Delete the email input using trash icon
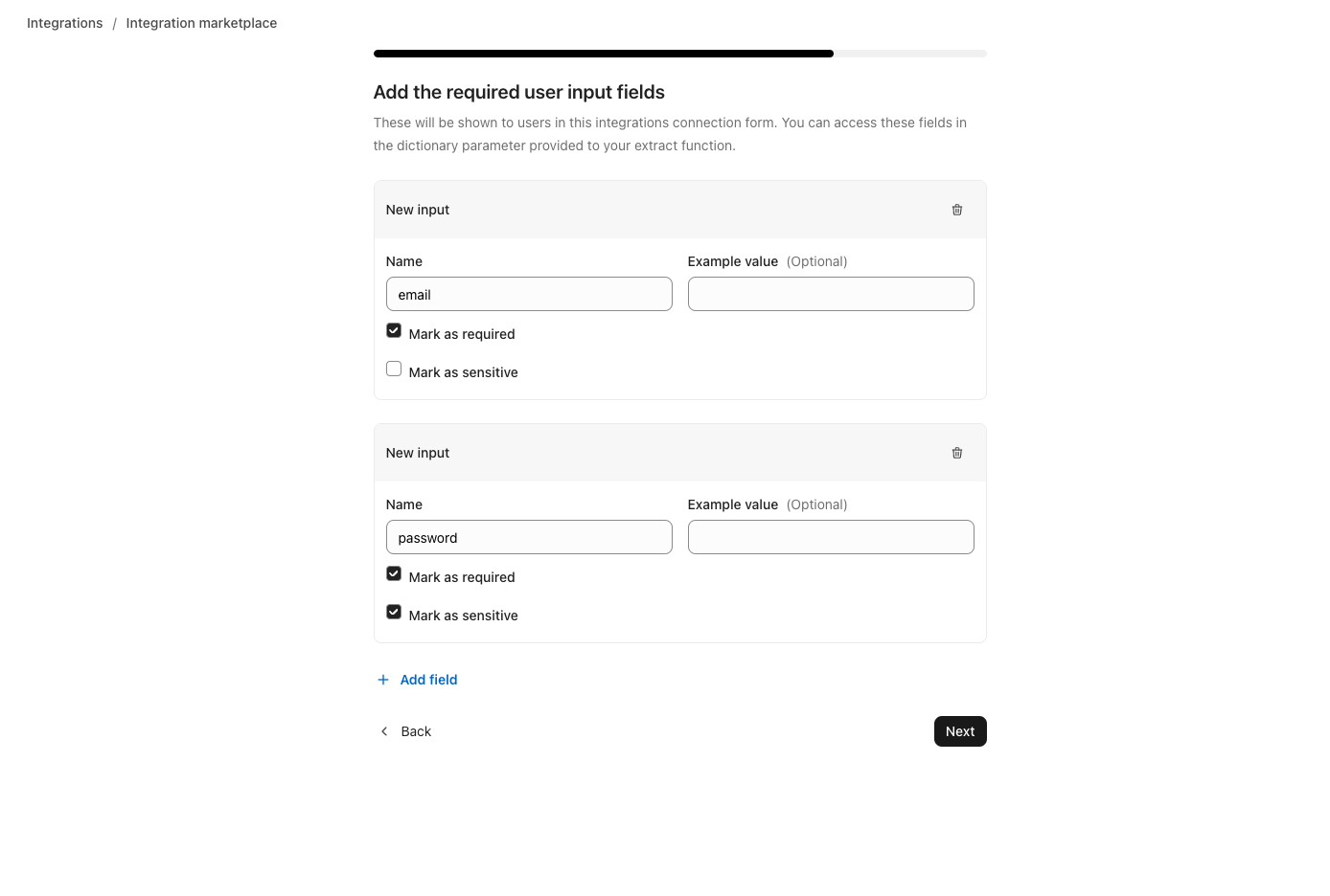 click(956, 210)
